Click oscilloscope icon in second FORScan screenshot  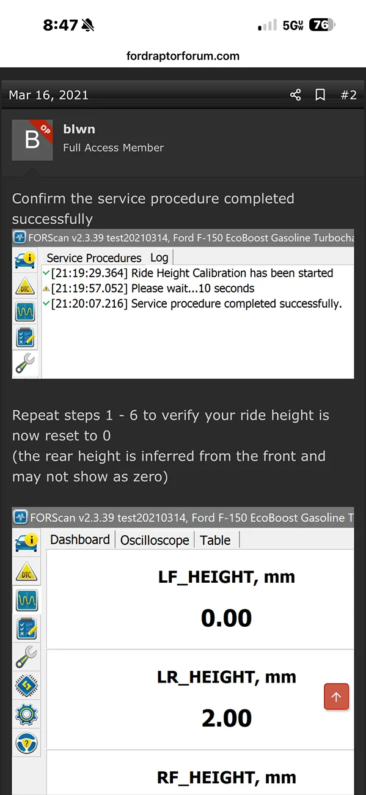point(26,600)
